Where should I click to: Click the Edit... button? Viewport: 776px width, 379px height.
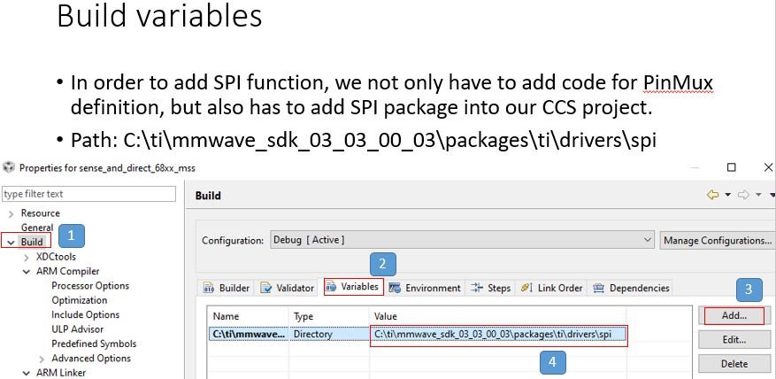[x=734, y=340]
